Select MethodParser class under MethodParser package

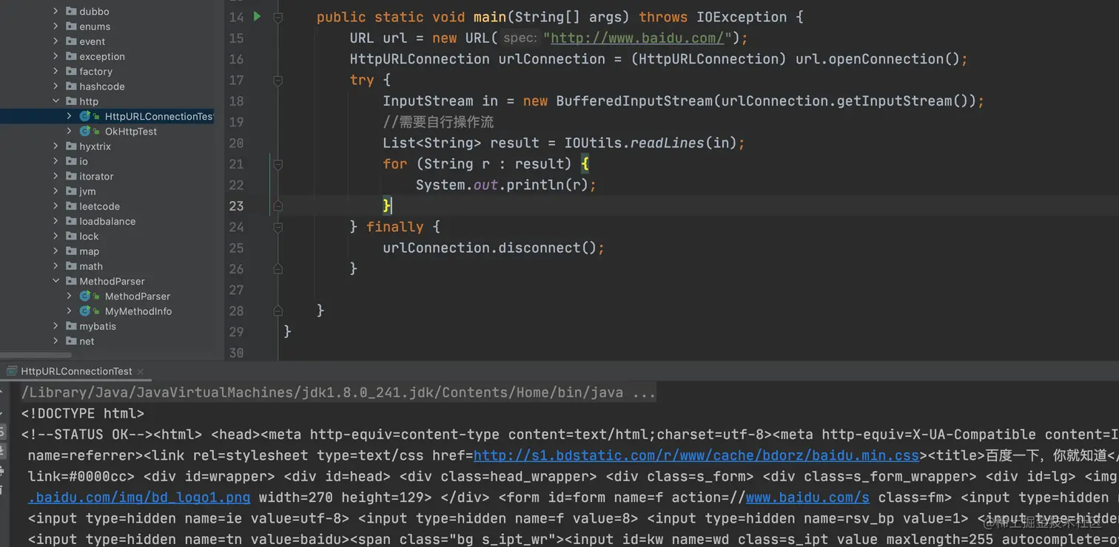[138, 296]
